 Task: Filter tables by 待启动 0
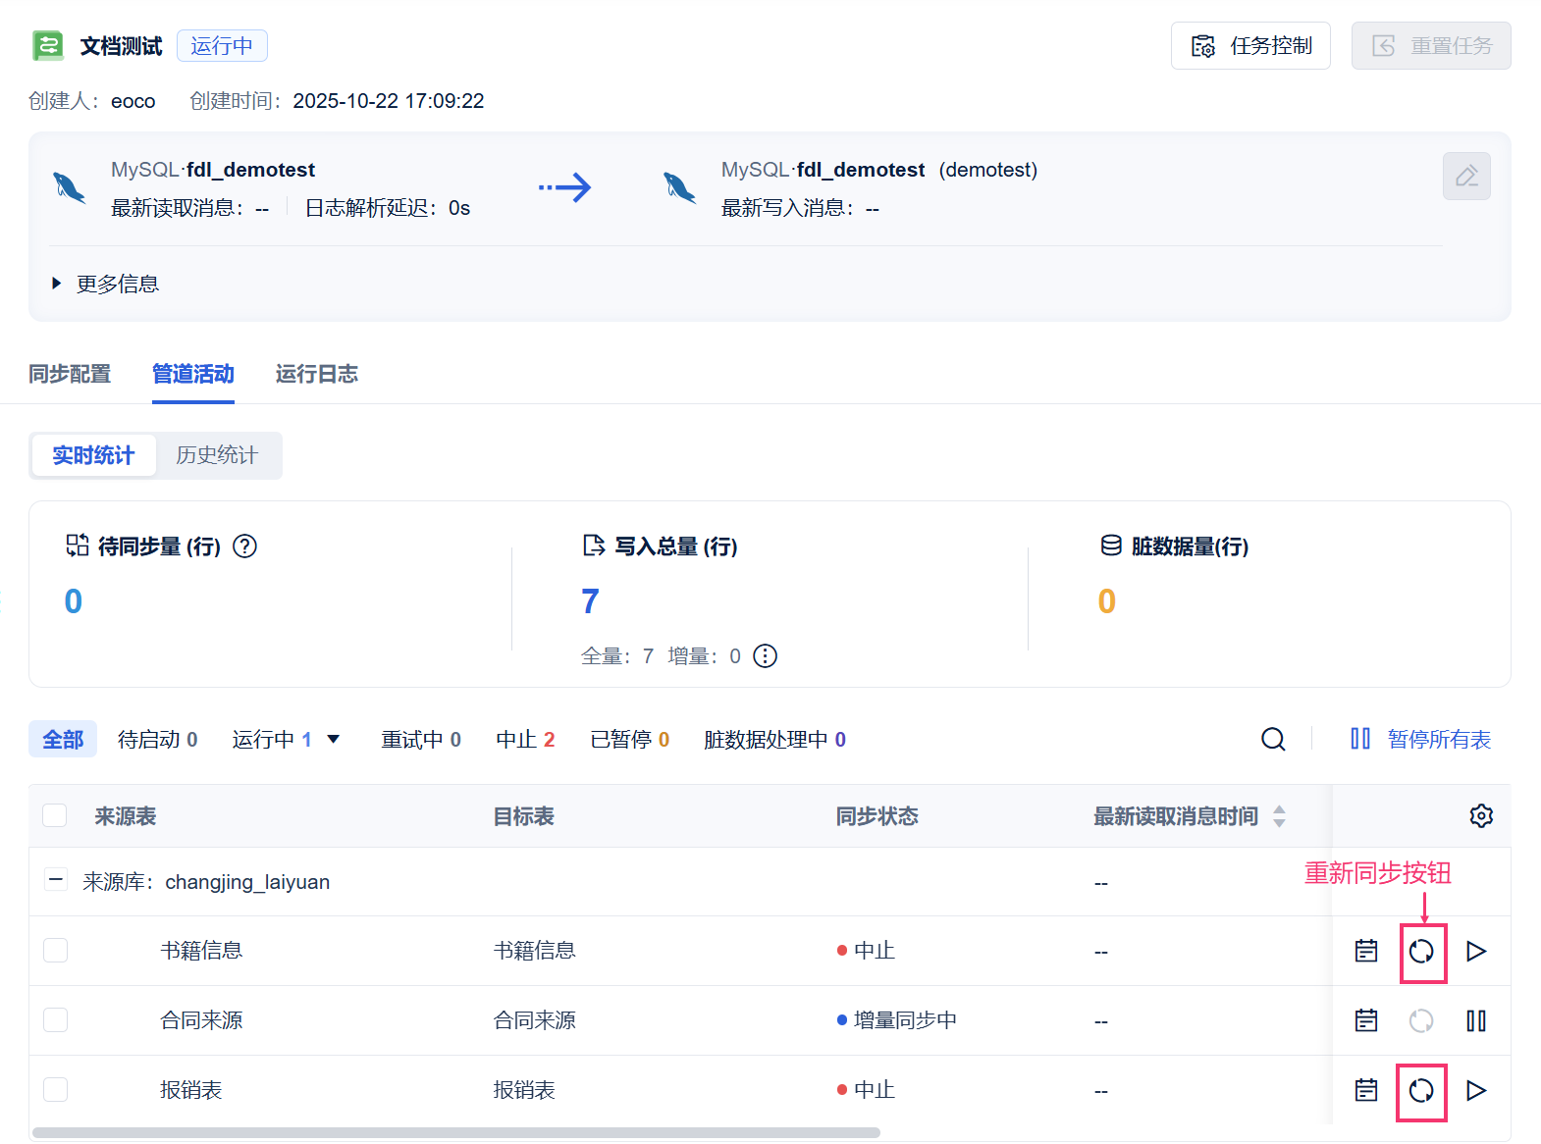point(158,739)
